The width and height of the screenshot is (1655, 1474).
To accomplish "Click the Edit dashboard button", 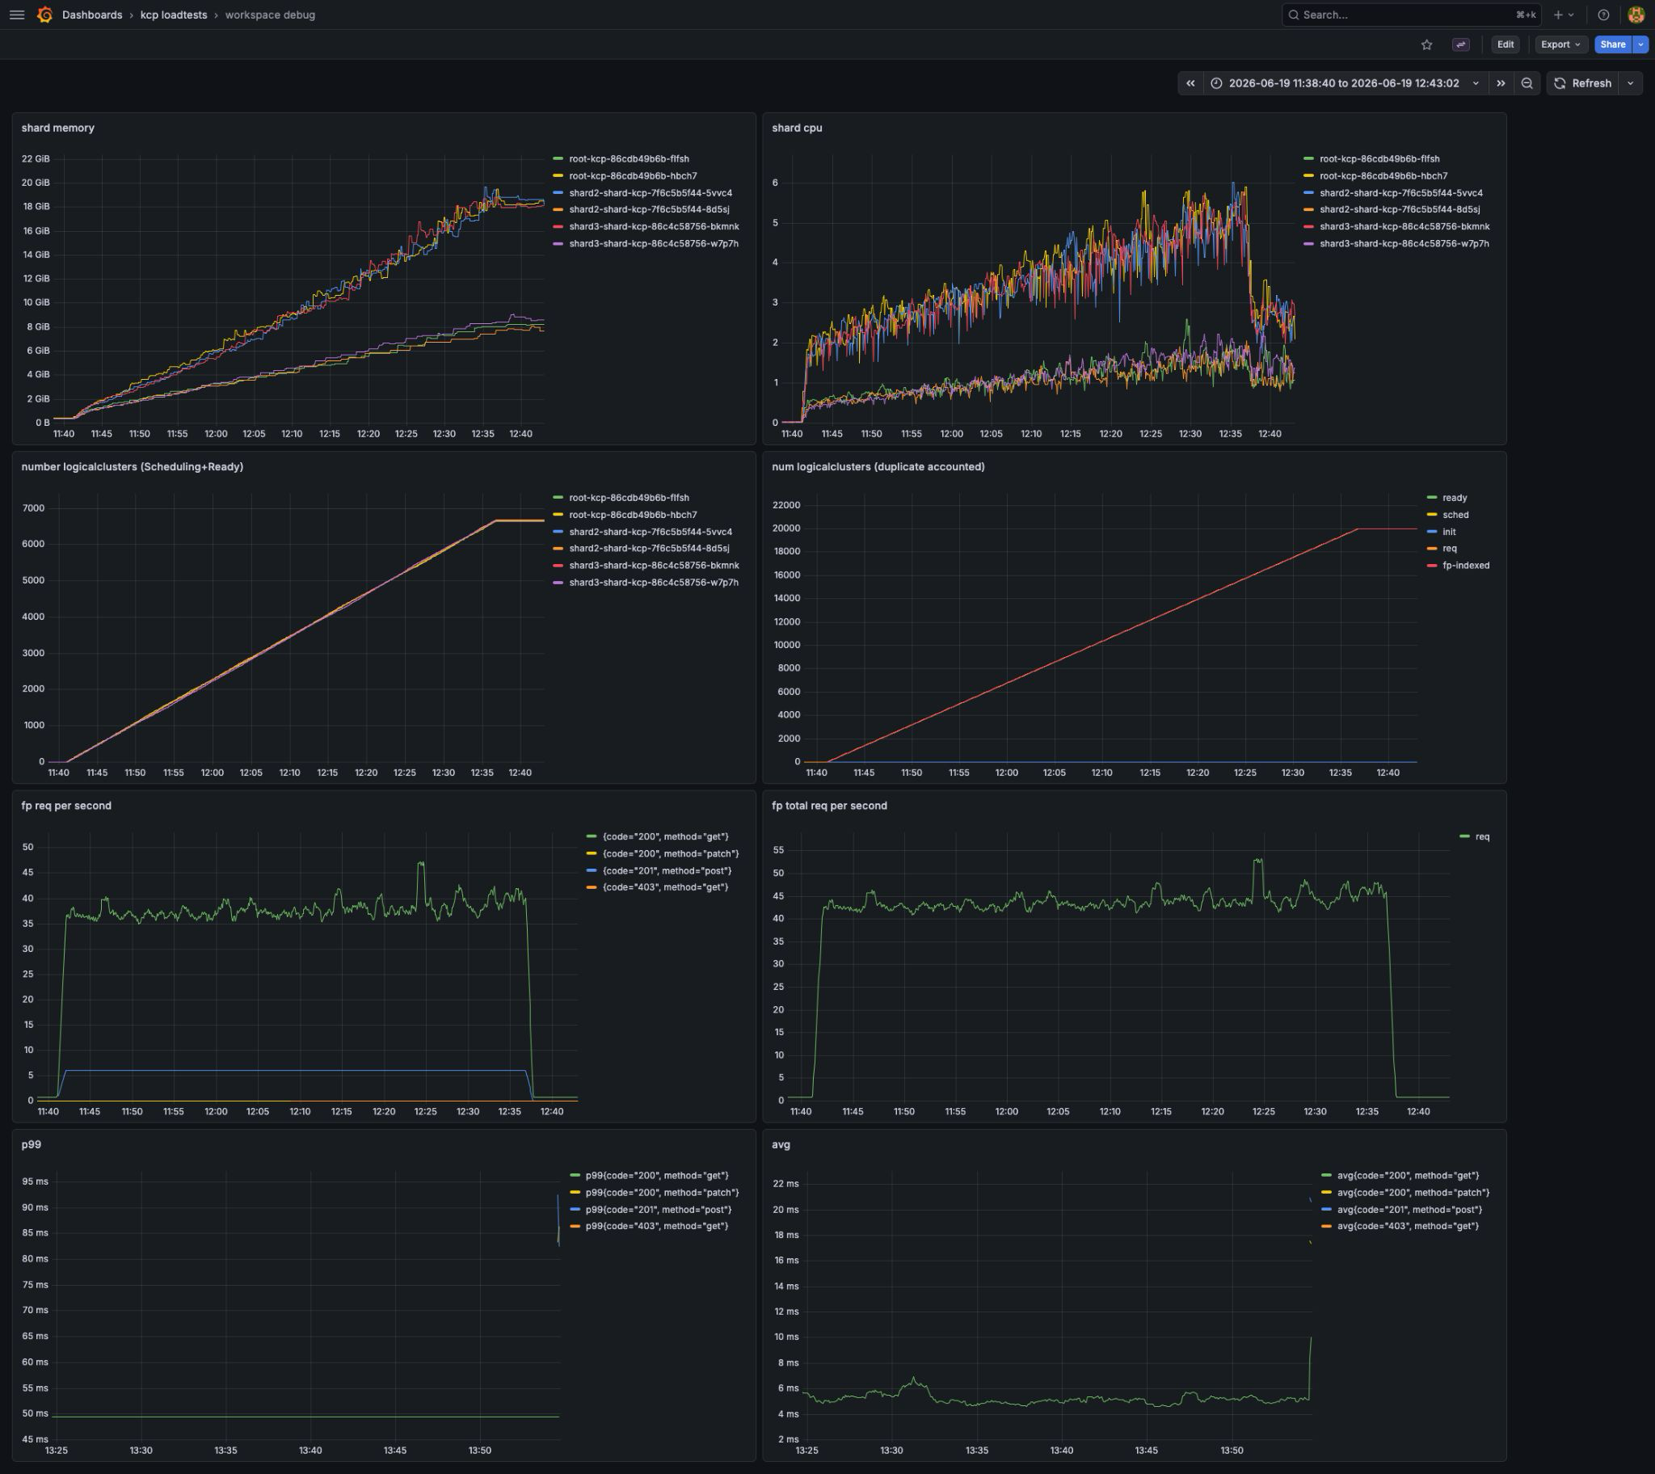I will click(1506, 44).
